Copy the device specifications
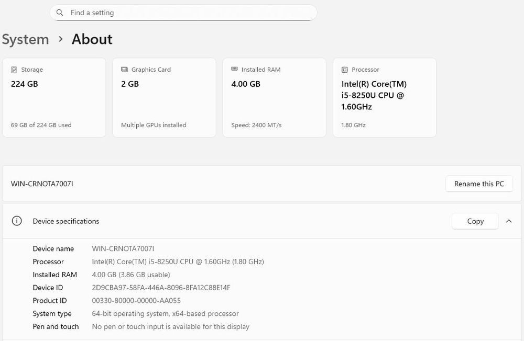The image size is (524, 341). 475,221
